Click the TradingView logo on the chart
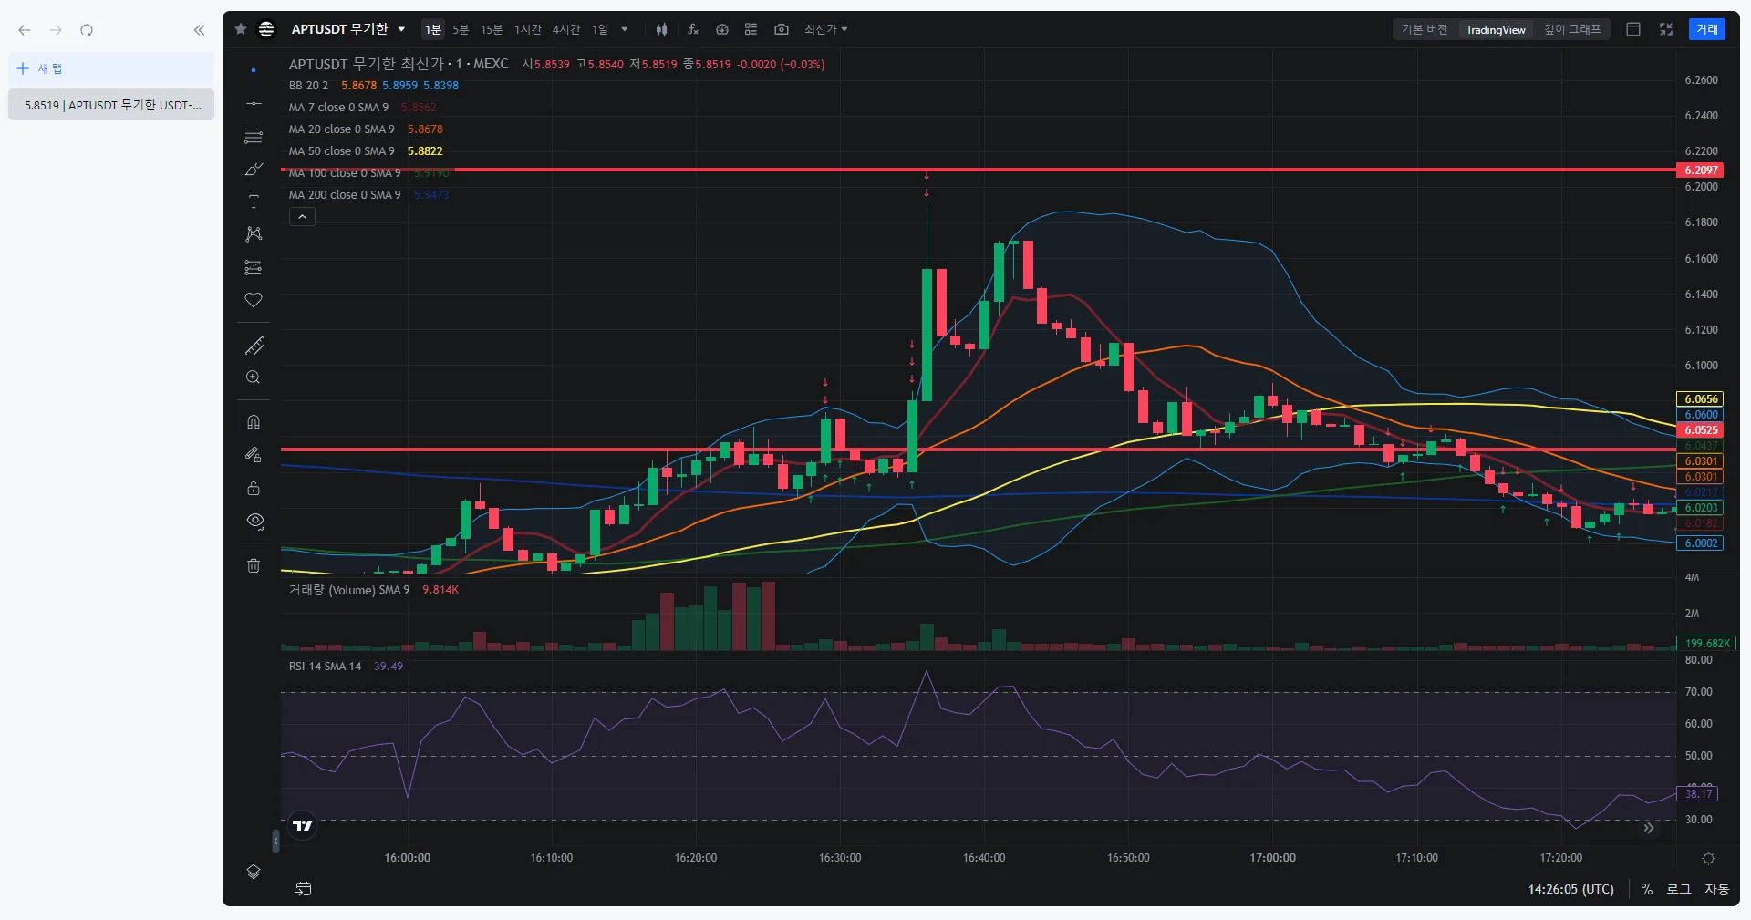 (x=302, y=825)
